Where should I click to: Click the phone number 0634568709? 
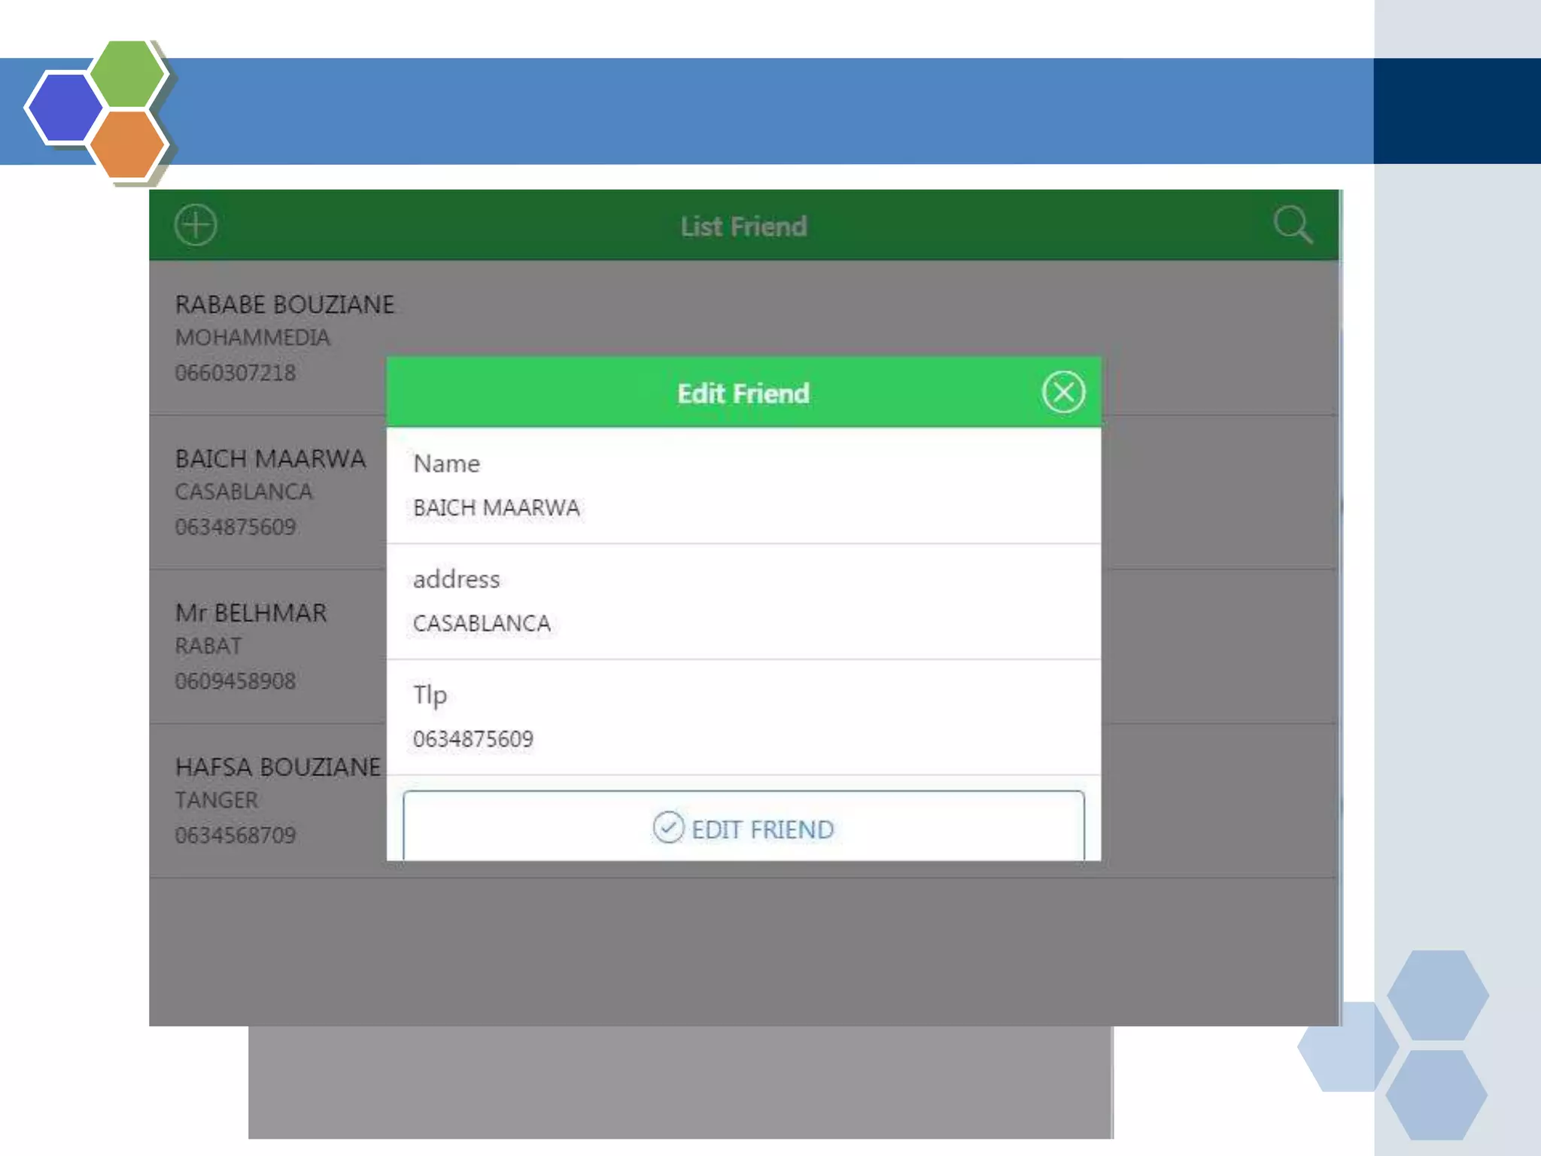(236, 835)
